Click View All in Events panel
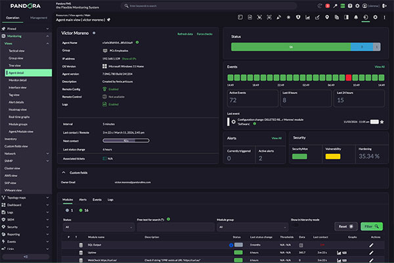This screenshot has width=394, height=263. click(x=380, y=66)
